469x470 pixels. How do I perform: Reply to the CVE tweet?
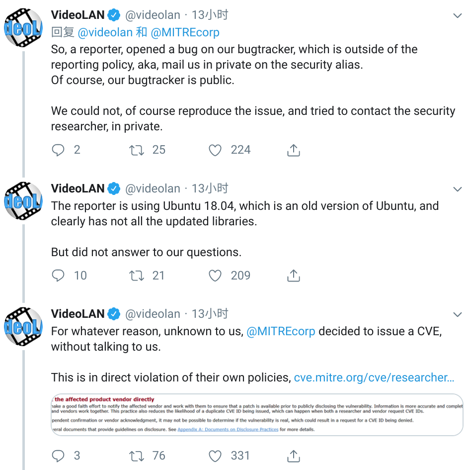pyautogui.click(x=59, y=456)
